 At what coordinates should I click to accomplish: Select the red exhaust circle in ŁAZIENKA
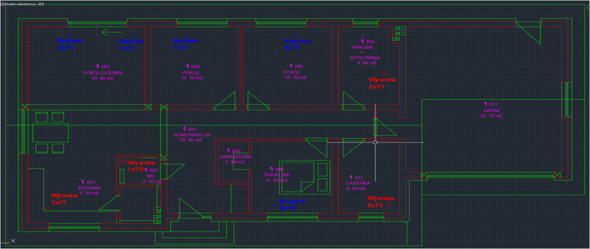pos(389,204)
